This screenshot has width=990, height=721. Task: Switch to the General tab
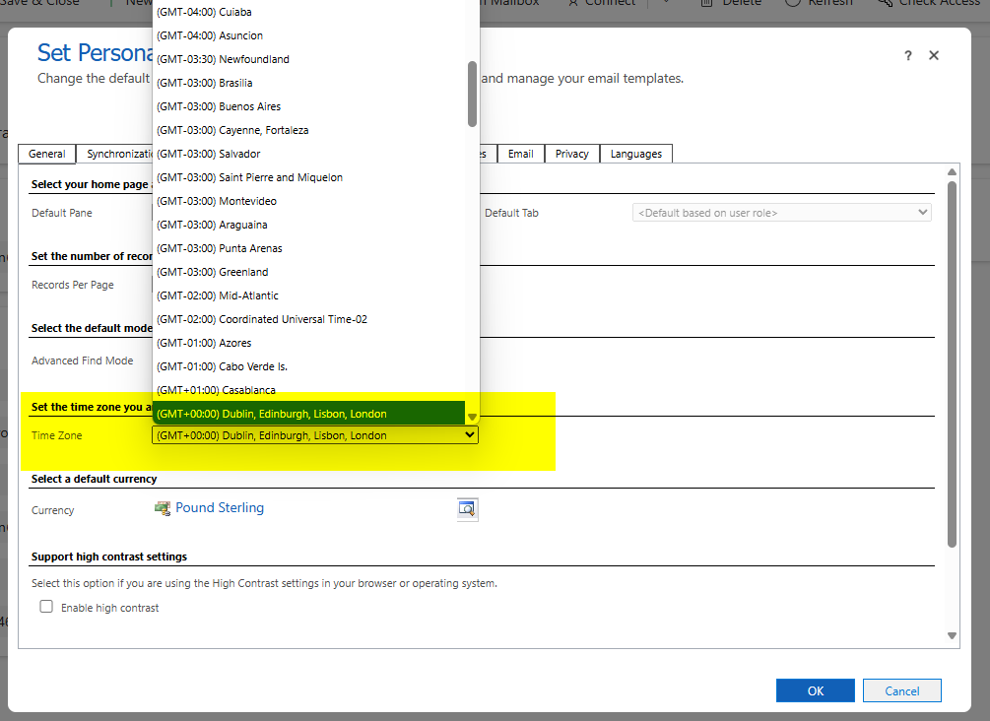pos(46,154)
